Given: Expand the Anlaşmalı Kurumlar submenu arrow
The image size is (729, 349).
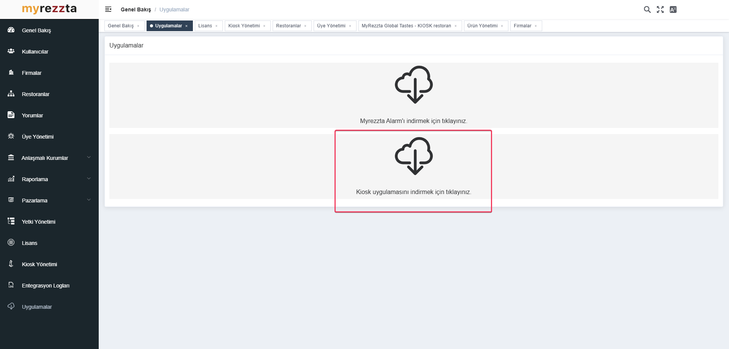Looking at the screenshot, I should point(89,157).
